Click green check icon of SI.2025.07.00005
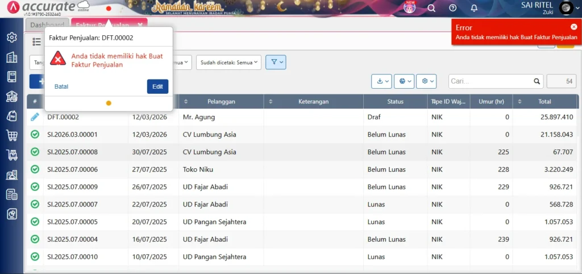 pos(35,222)
